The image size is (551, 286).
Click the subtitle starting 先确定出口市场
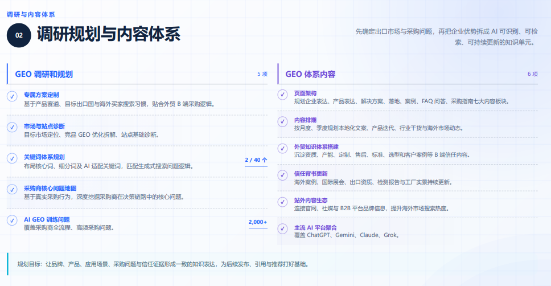tap(446, 37)
